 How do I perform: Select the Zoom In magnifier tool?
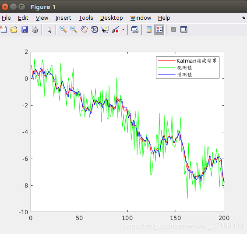click(63, 29)
